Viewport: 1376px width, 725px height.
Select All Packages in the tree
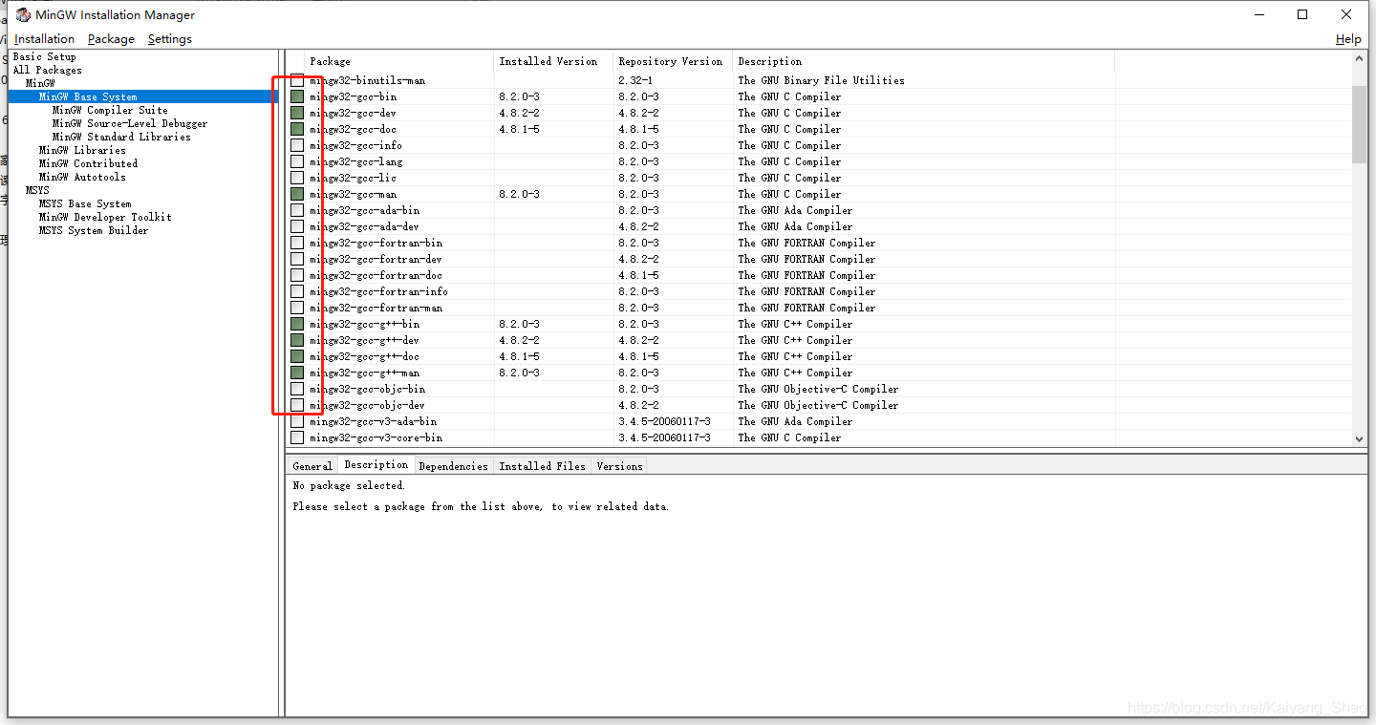pyautogui.click(x=47, y=70)
